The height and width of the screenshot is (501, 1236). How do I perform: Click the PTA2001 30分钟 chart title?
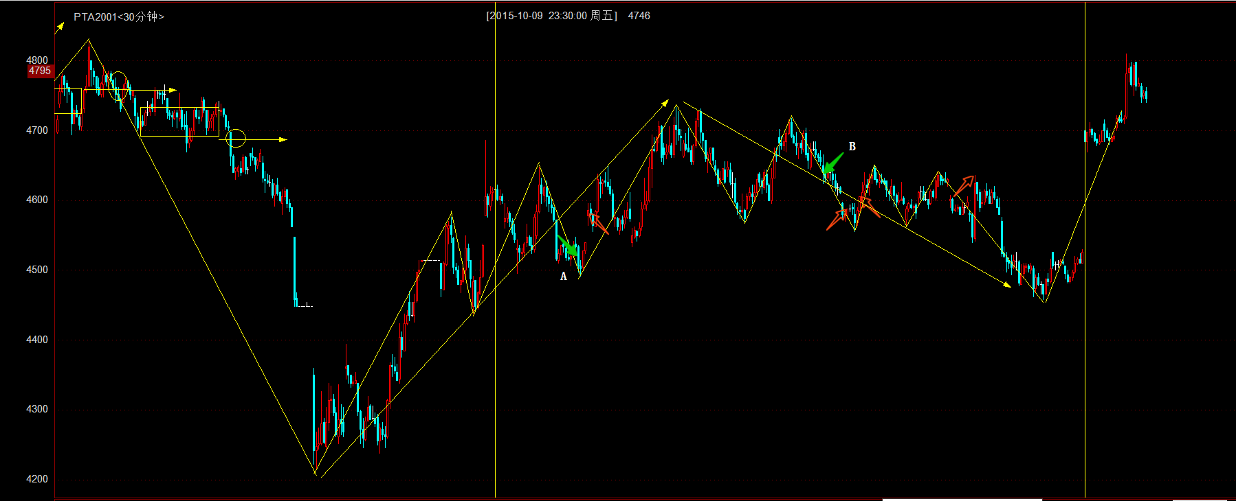coord(119,16)
